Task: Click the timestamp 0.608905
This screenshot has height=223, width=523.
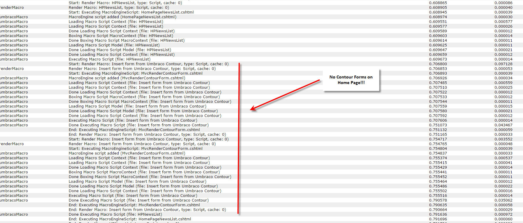Action: click(438, 8)
